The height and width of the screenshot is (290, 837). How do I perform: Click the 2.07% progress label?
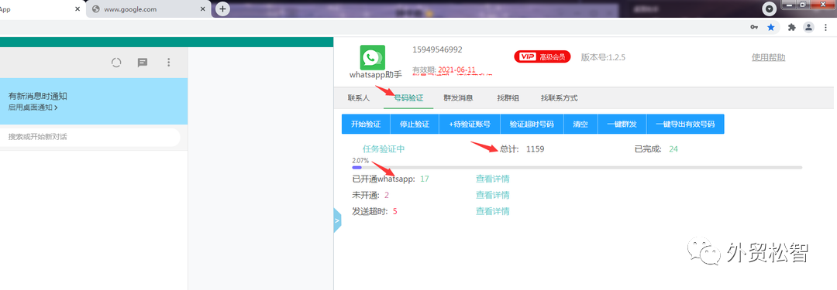click(360, 160)
